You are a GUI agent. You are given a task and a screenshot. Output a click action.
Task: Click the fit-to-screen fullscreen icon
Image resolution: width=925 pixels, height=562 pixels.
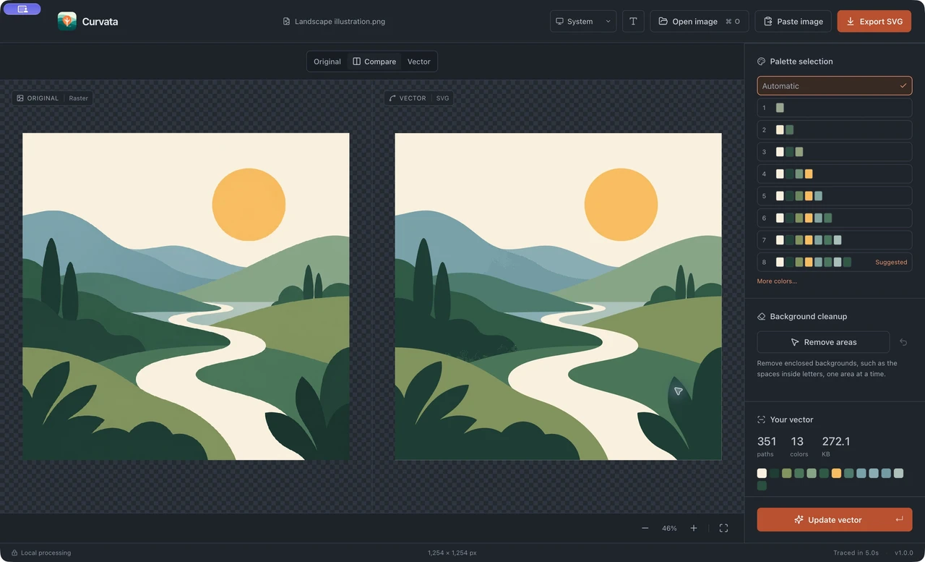click(x=723, y=528)
